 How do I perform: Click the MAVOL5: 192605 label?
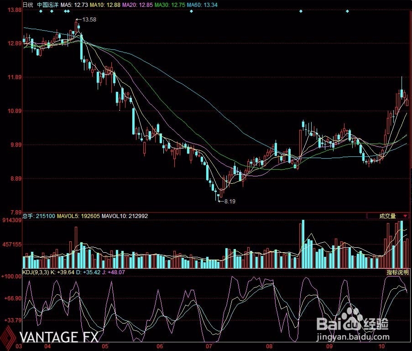78,216
